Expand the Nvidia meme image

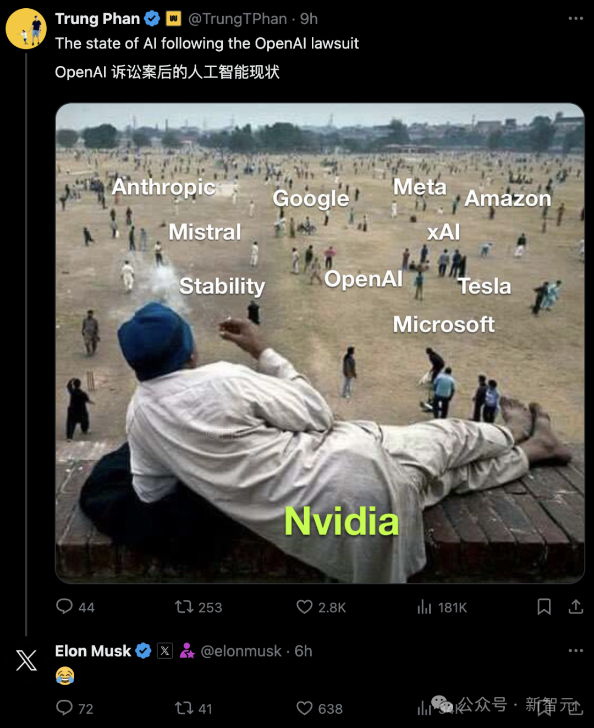point(320,343)
